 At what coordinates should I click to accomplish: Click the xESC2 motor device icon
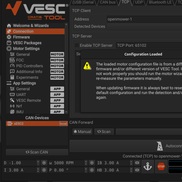click(10, 124)
